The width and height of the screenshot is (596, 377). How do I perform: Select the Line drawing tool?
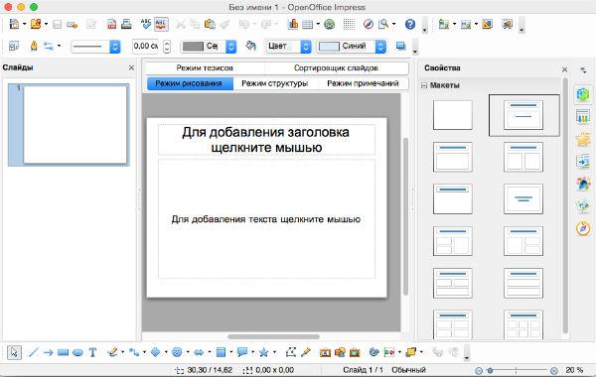(34, 352)
